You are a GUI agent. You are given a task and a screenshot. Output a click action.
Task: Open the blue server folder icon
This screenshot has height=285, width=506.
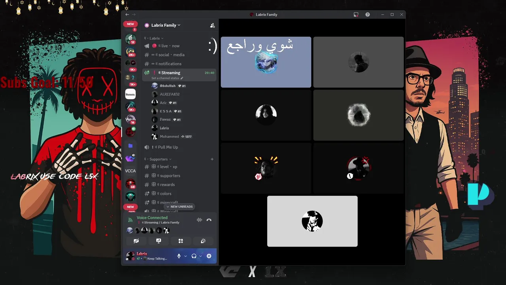point(130,146)
